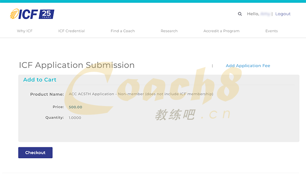This screenshot has height=182, width=306.
Task: Click the blurred username after Hello
Action: point(265,14)
